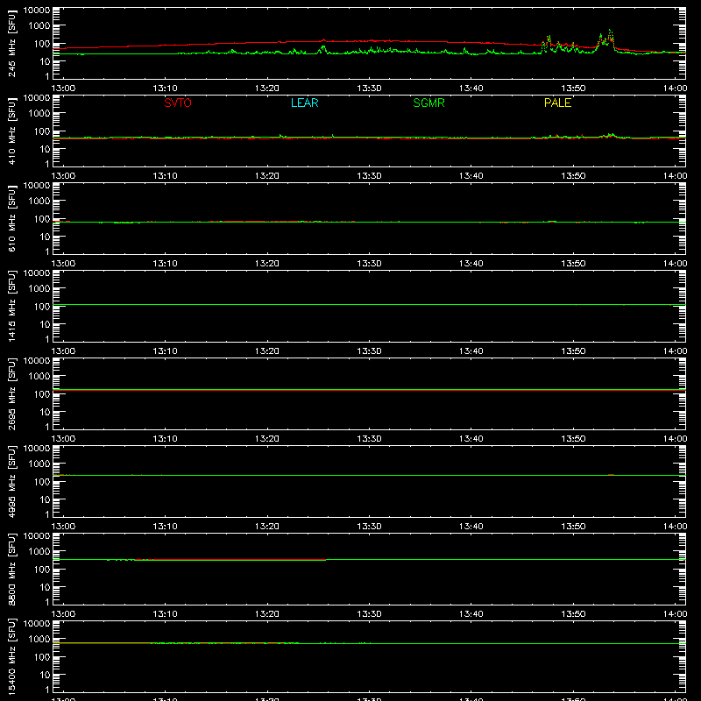The height and width of the screenshot is (701, 701).
Task: Click the 13:40 label under the 8800 MHz plot
Action: pyautogui.click(x=471, y=614)
